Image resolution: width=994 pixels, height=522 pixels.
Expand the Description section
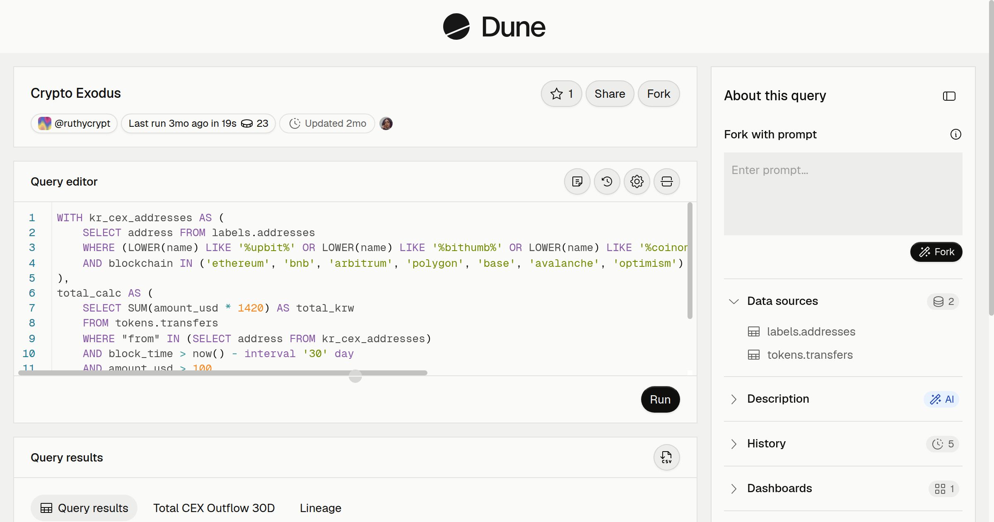(x=733, y=399)
